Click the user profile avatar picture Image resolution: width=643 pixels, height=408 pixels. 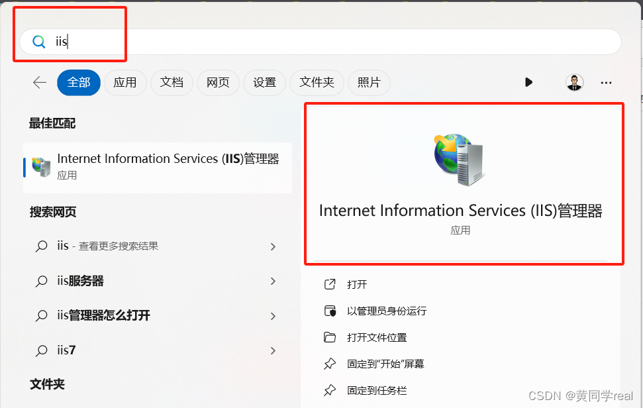[x=574, y=82]
